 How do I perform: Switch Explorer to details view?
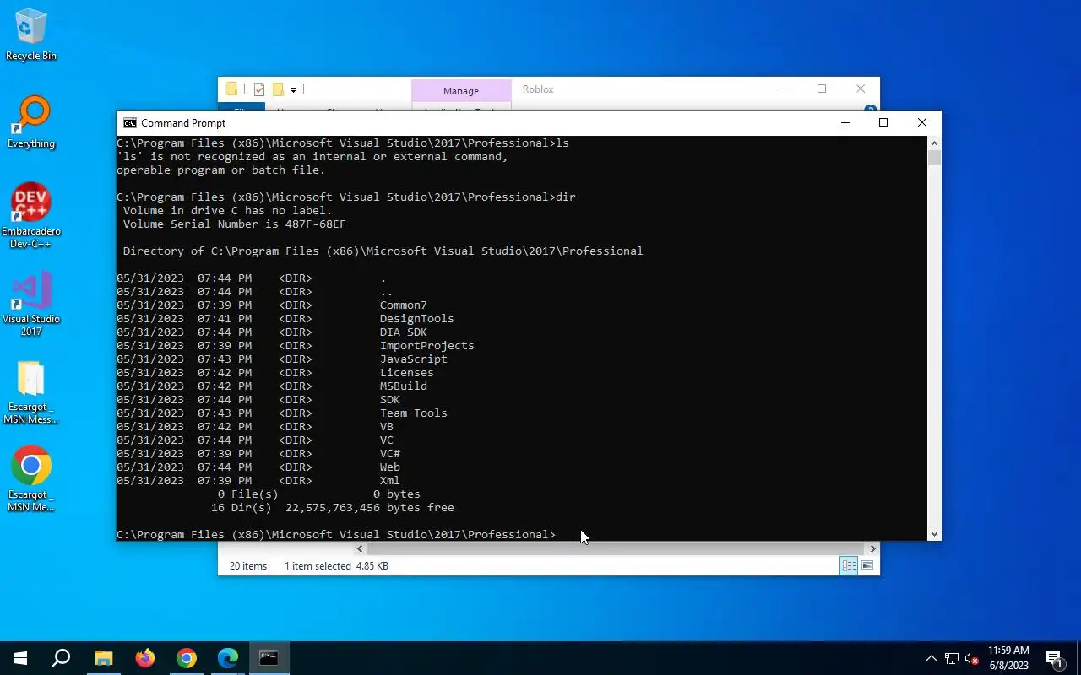click(x=849, y=565)
